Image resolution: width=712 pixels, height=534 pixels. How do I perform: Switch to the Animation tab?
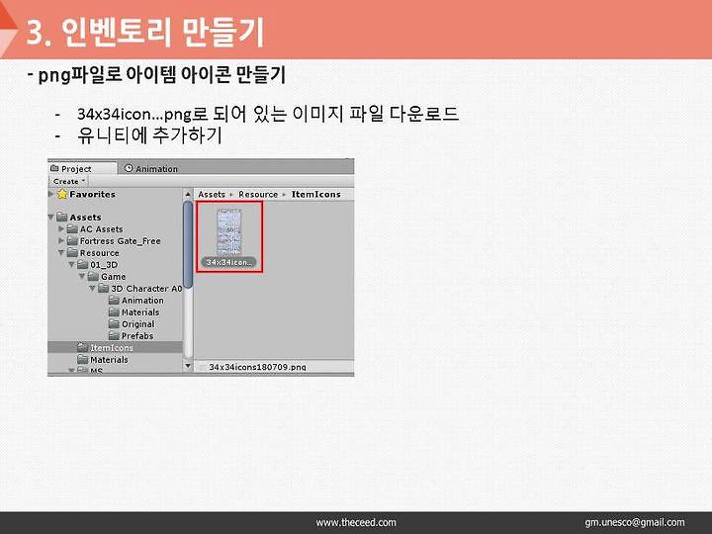(151, 168)
